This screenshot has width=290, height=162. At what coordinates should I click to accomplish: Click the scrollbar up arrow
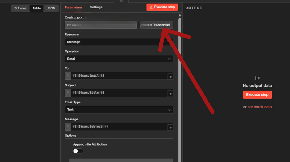[179, 16]
